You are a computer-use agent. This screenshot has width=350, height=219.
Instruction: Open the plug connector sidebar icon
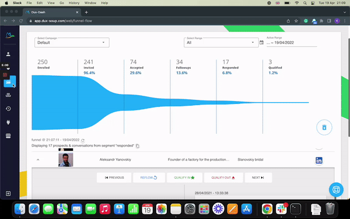8,122
